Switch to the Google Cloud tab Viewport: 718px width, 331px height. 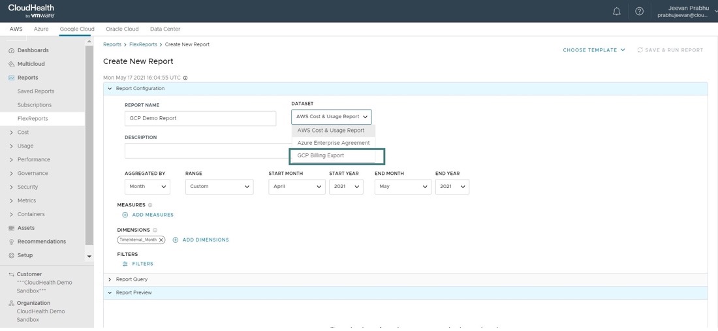point(77,29)
